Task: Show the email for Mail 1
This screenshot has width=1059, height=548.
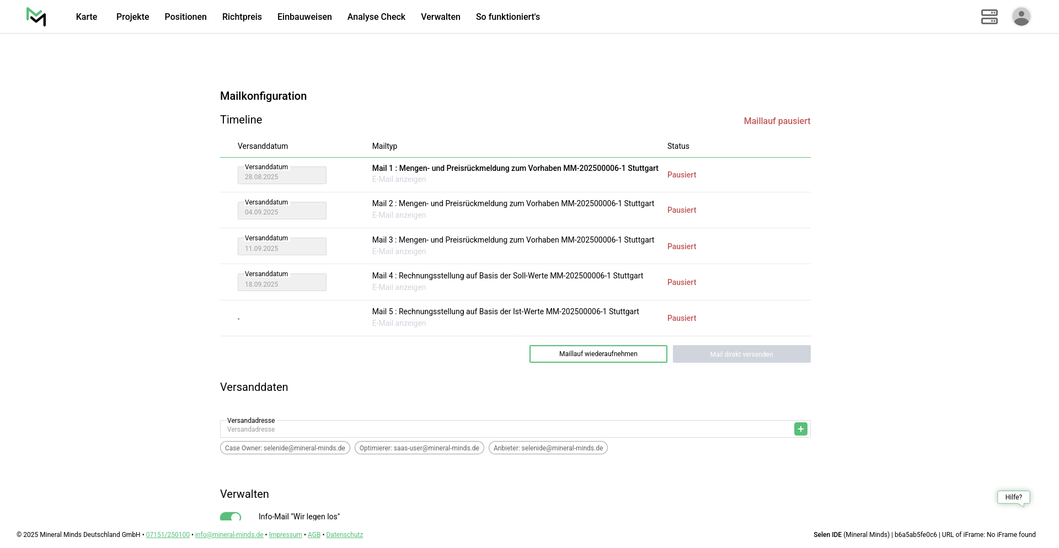Action: click(399, 179)
